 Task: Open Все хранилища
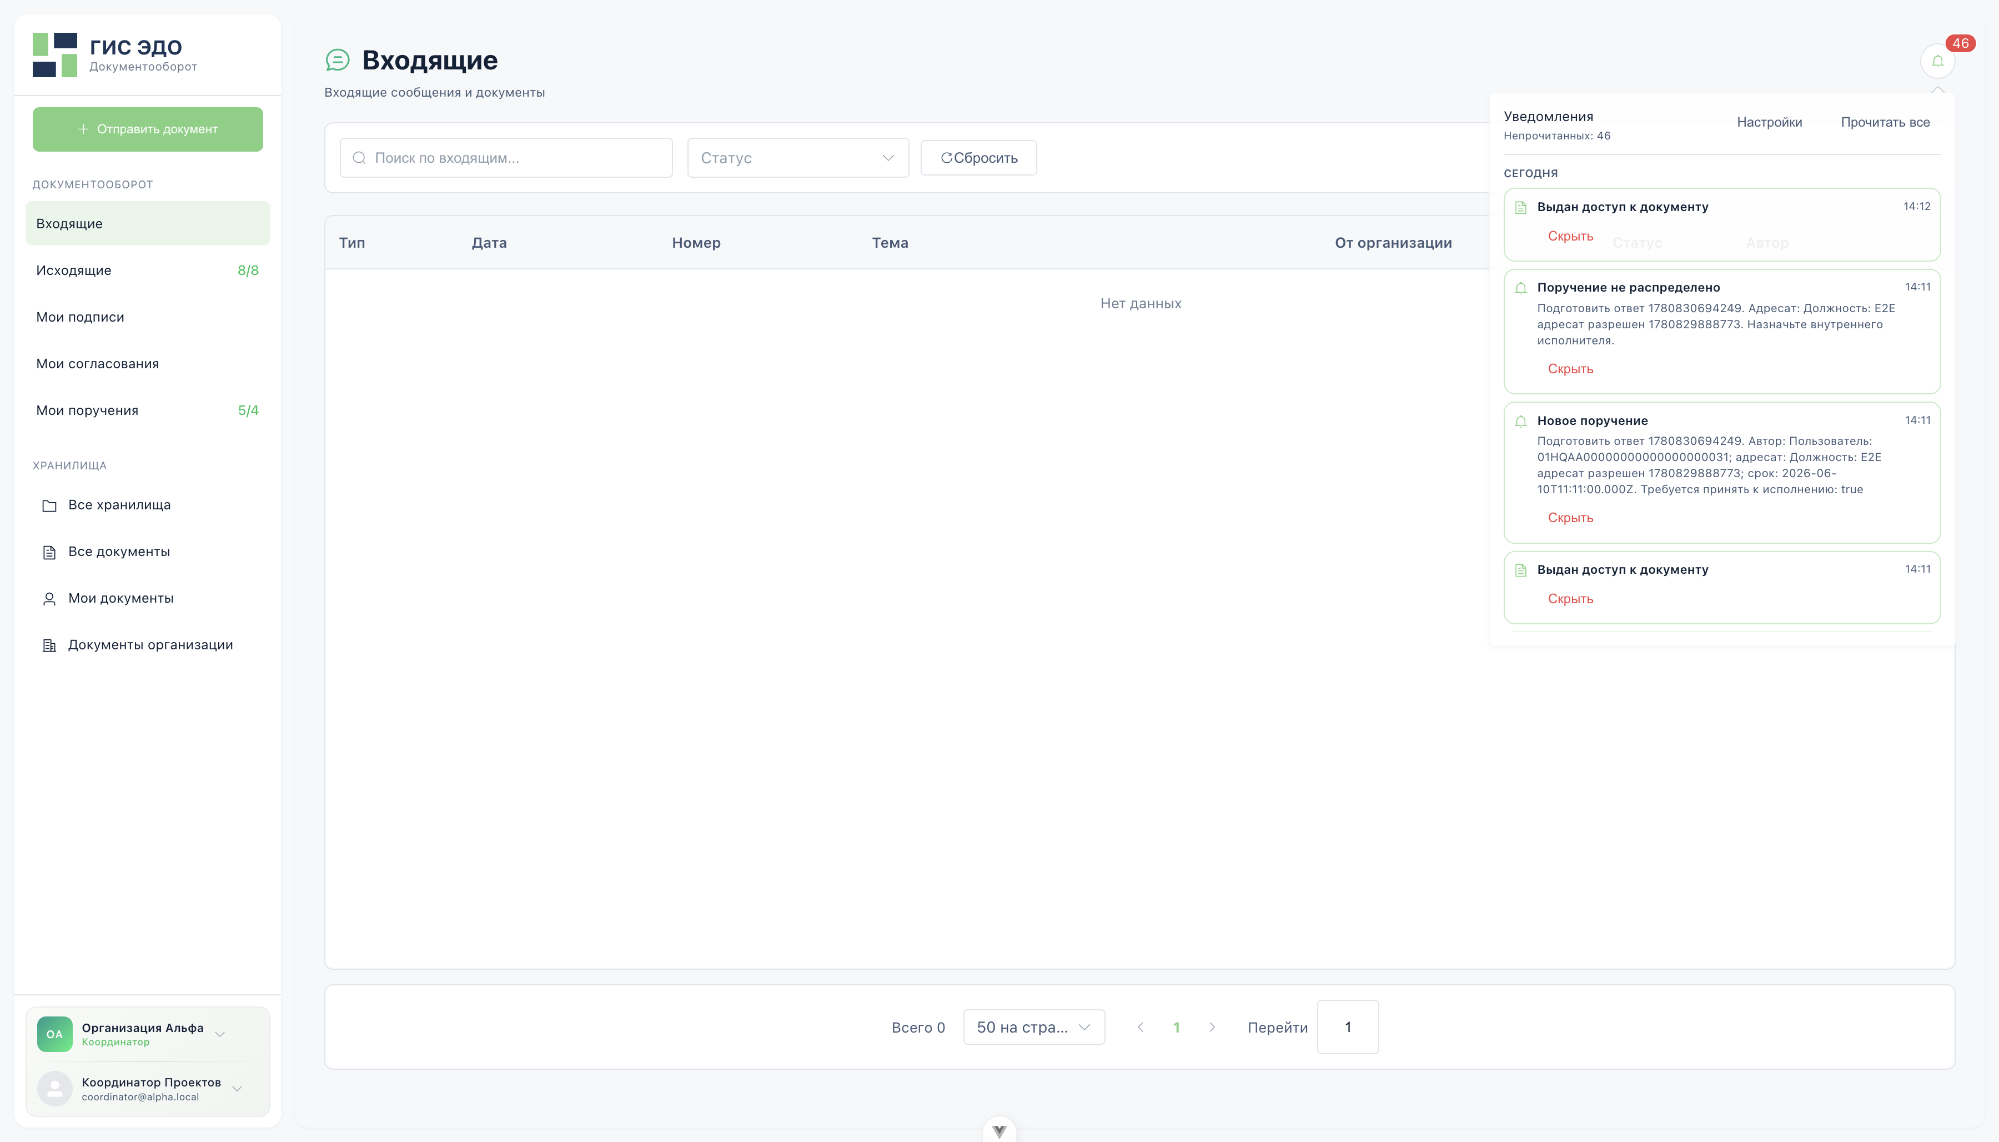(x=148, y=505)
